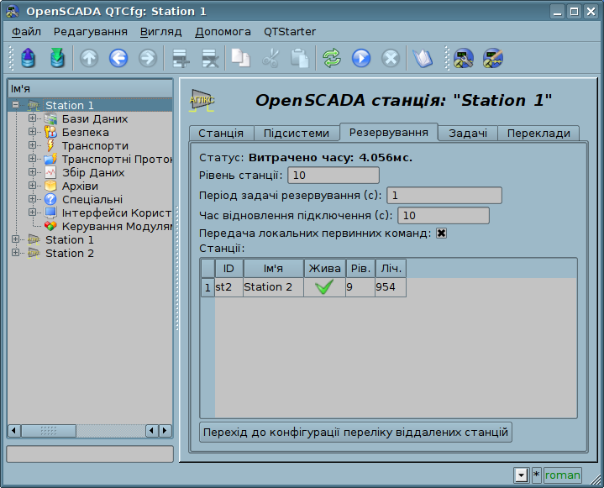Toggle Передача локальних первинних команд checkbox

pos(441,233)
